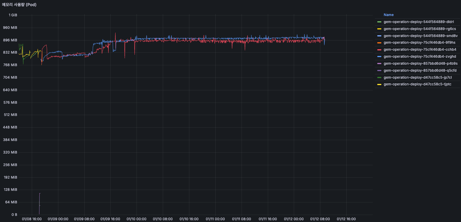
Task: Show only gem-operation-deploy-544f564889-smd8v series
Action: click(420, 36)
